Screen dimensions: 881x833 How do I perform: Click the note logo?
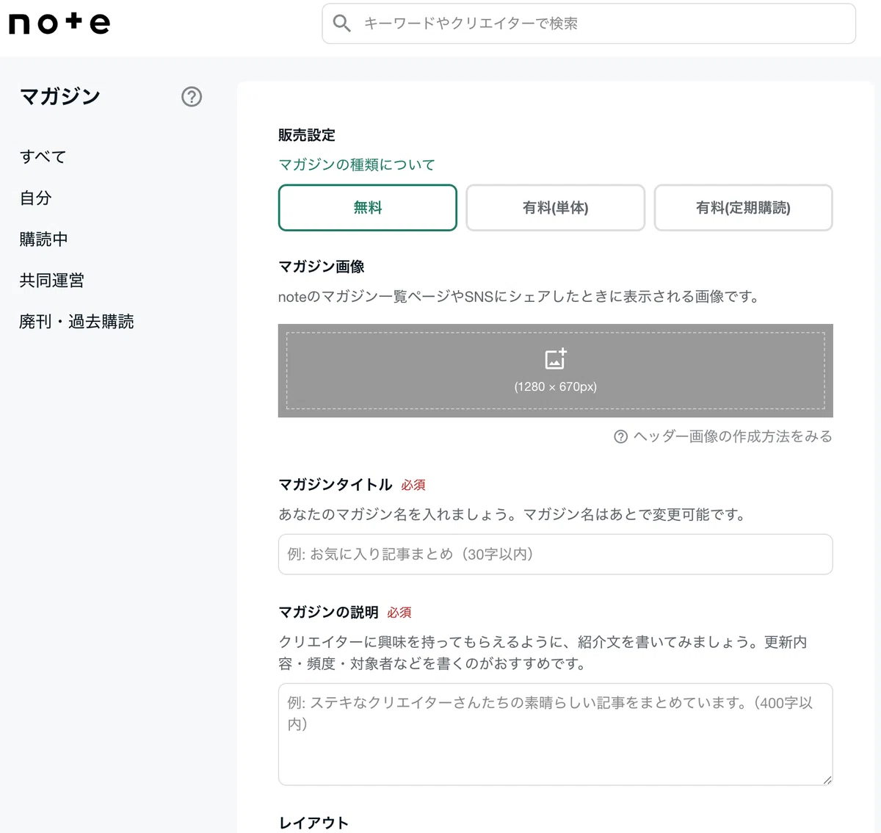[x=59, y=23]
